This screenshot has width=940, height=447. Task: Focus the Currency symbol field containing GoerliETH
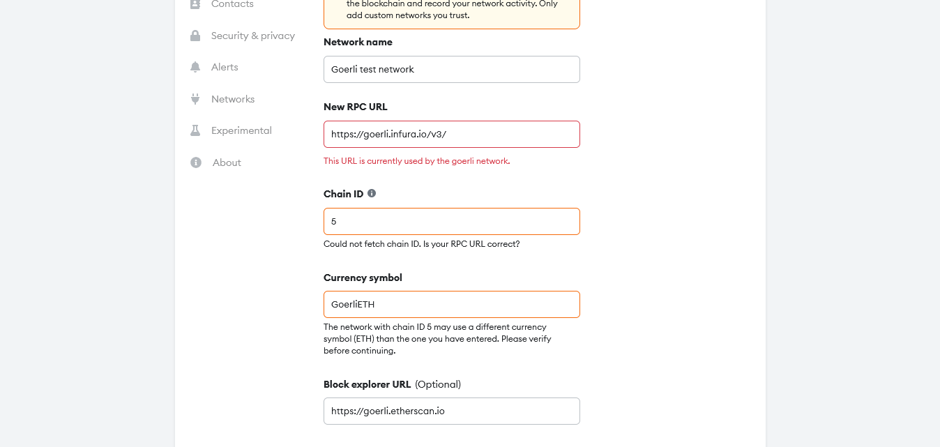(x=451, y=304)
